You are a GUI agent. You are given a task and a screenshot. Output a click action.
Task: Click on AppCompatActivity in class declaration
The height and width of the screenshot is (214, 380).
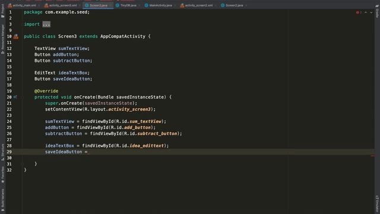[123, 36]
